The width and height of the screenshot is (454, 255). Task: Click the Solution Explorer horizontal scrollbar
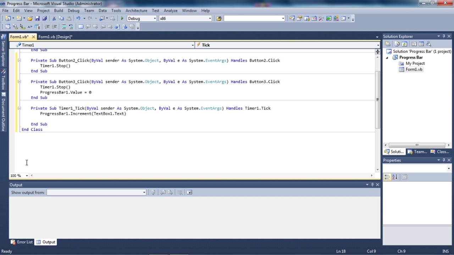coord(417,145)
